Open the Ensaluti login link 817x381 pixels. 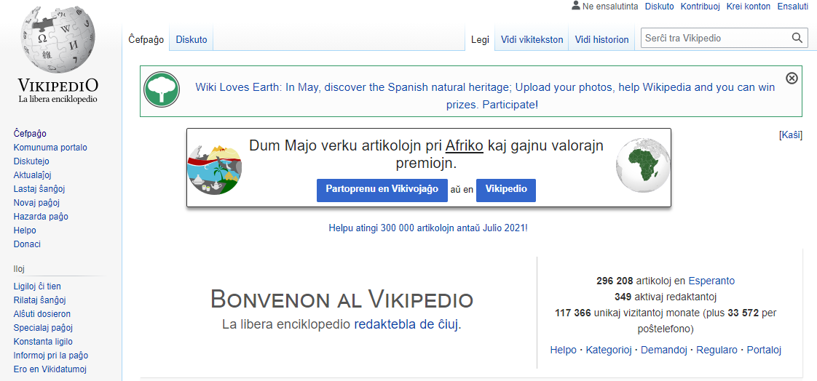[792, 7]
